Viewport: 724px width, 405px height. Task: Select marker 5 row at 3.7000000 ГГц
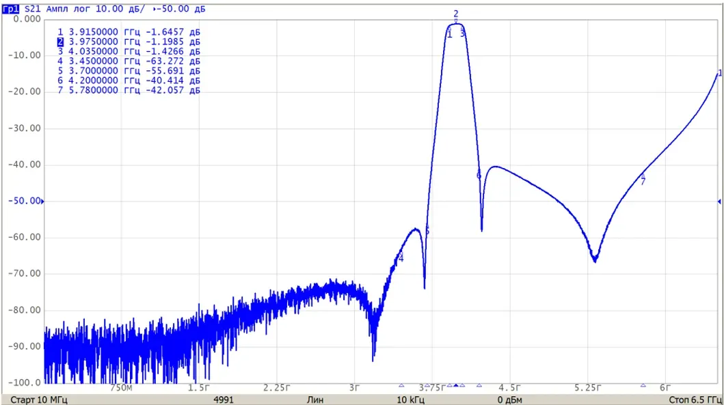coord(129,71)
